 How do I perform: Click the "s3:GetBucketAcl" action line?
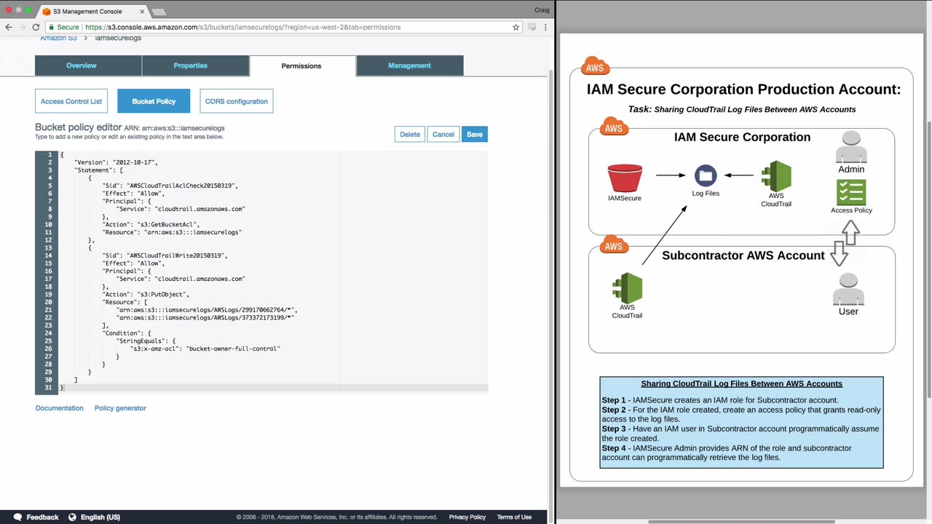151,224
